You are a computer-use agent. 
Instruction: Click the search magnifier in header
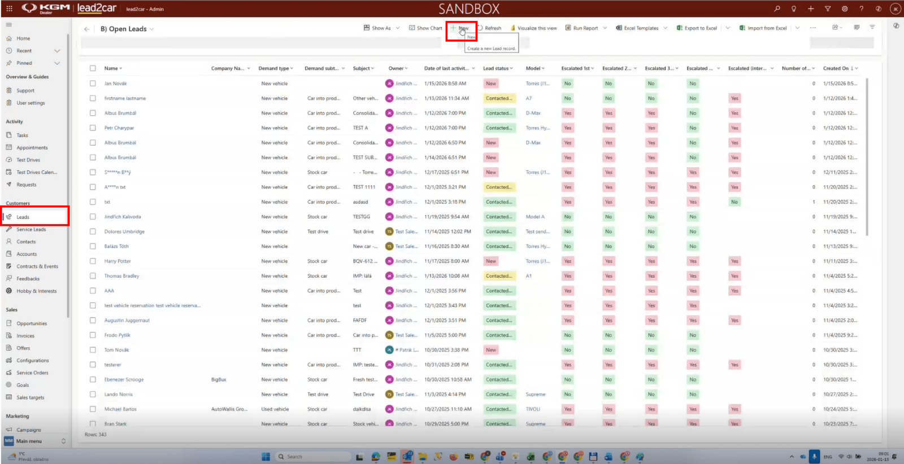[777, 8]
